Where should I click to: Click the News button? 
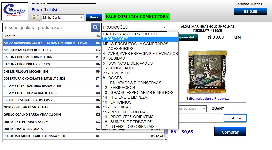[94, 17]
